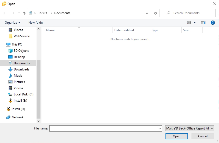Click the Cancel button
The width and height of the screenshot is (219, 143).
203,136
